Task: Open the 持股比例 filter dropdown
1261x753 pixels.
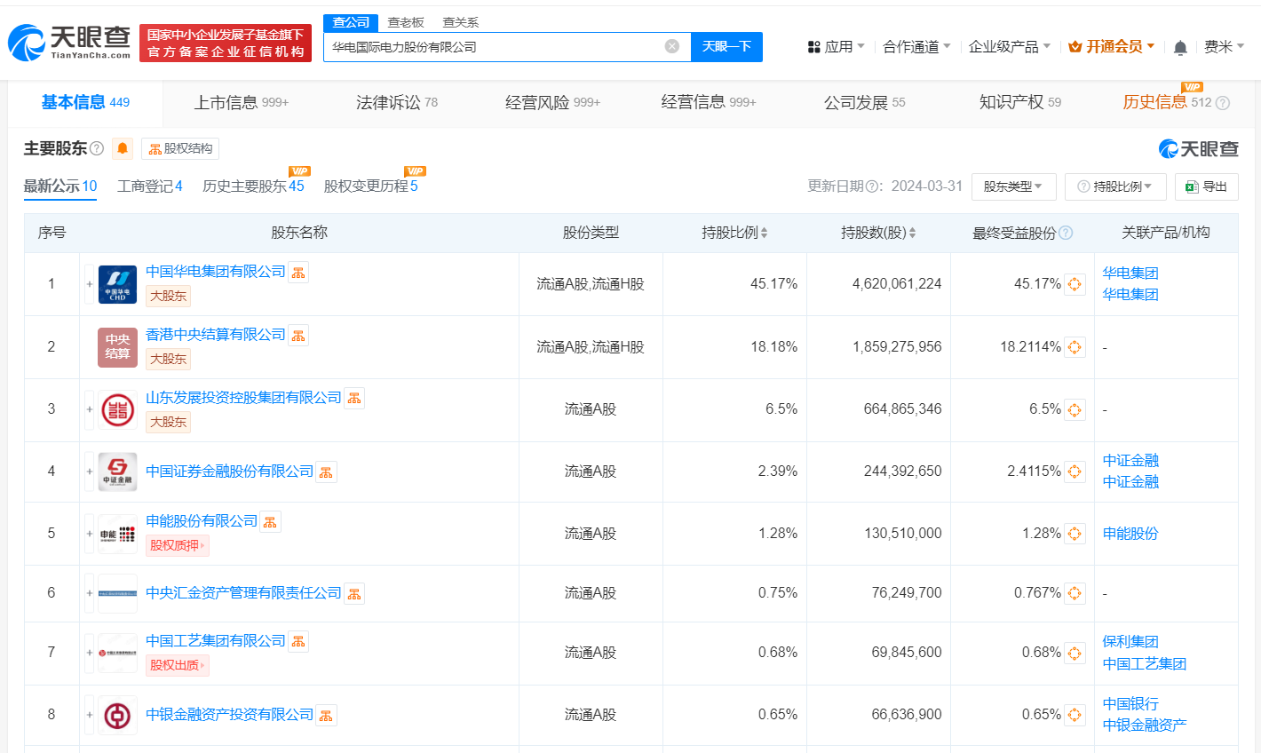Action: (x=1115, y=186)
